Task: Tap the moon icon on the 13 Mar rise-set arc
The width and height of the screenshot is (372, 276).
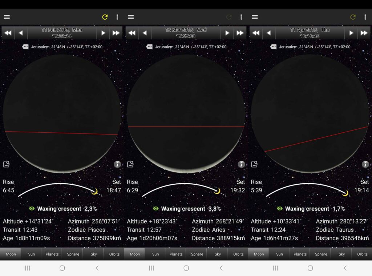Action: tap(218, 191)
